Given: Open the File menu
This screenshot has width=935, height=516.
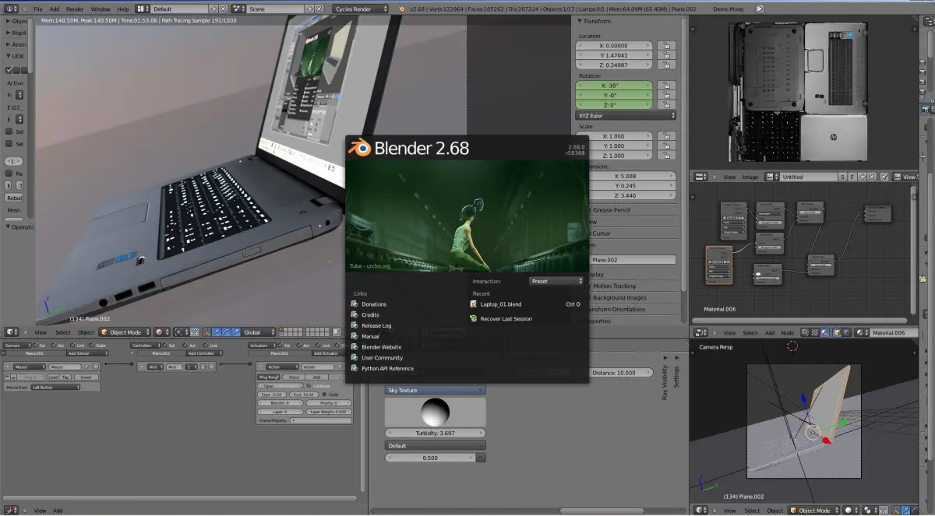Looking at the screenshot, I should [37, 9].
